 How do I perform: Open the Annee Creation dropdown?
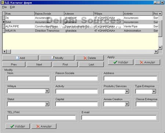click(127, 104)
